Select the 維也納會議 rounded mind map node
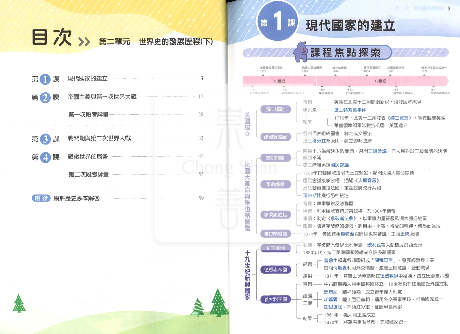Image resolution: width=460 pixels, height=334 pixels. coord(275,234)
